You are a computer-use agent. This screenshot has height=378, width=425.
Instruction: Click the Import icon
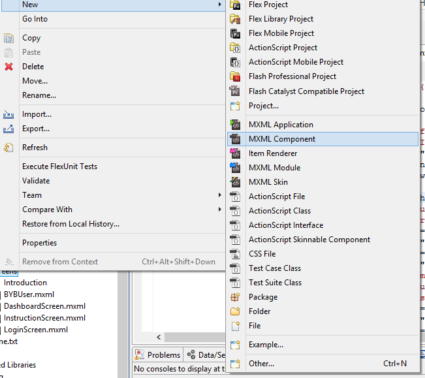8,114
